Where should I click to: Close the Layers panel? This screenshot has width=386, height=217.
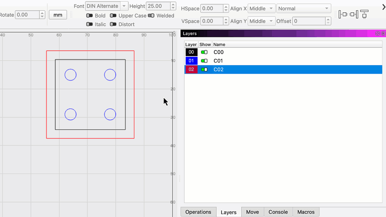pos(383,33)
